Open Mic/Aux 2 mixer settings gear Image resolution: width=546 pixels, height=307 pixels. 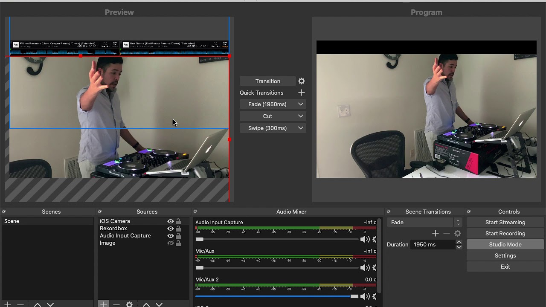(375, 296)
